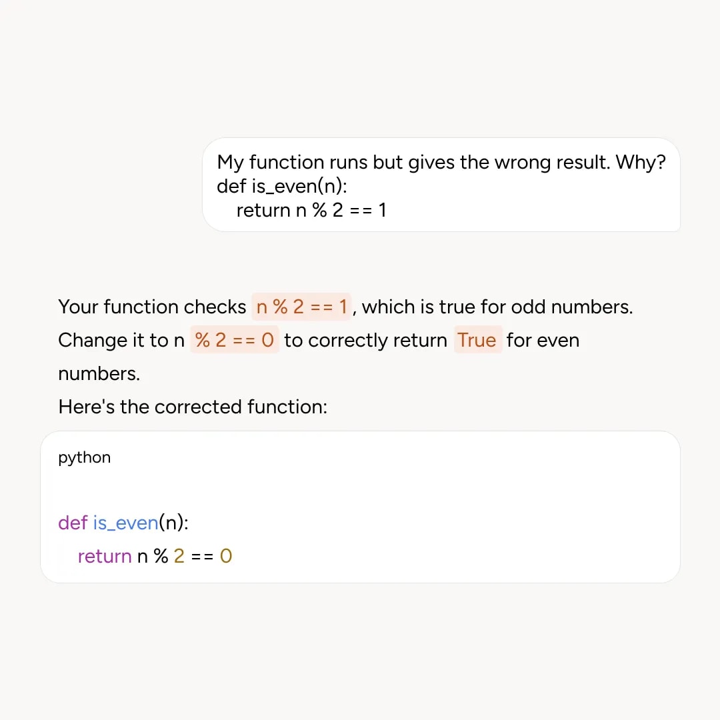
Task: Click the purple 'def' keyword in code block
Action: tap(73, 523)
